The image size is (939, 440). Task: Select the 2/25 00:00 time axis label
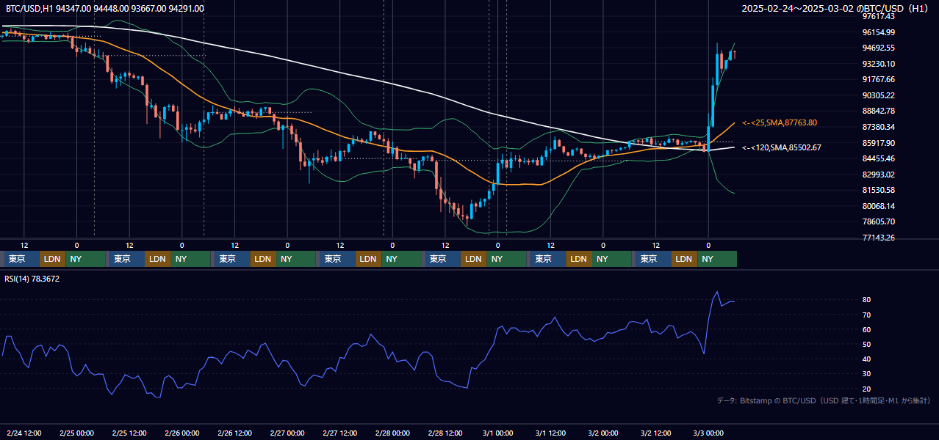pyautogui.click(x=76, y=433)
